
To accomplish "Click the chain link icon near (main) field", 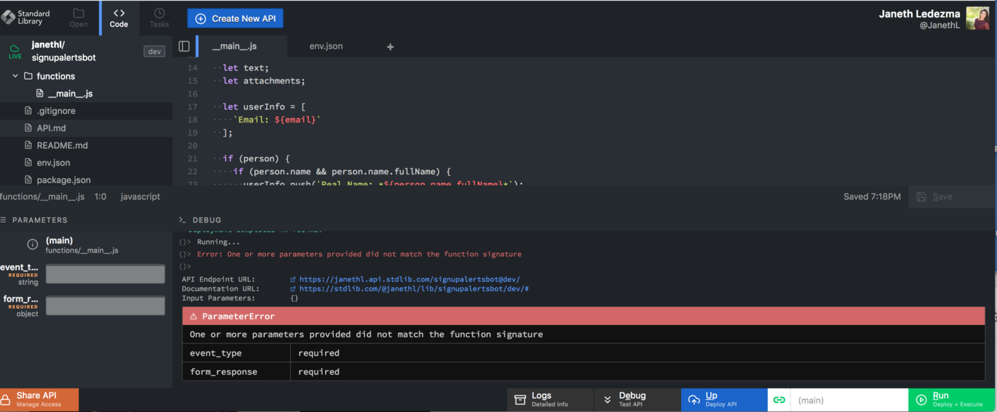I will (x=779, y=400).
